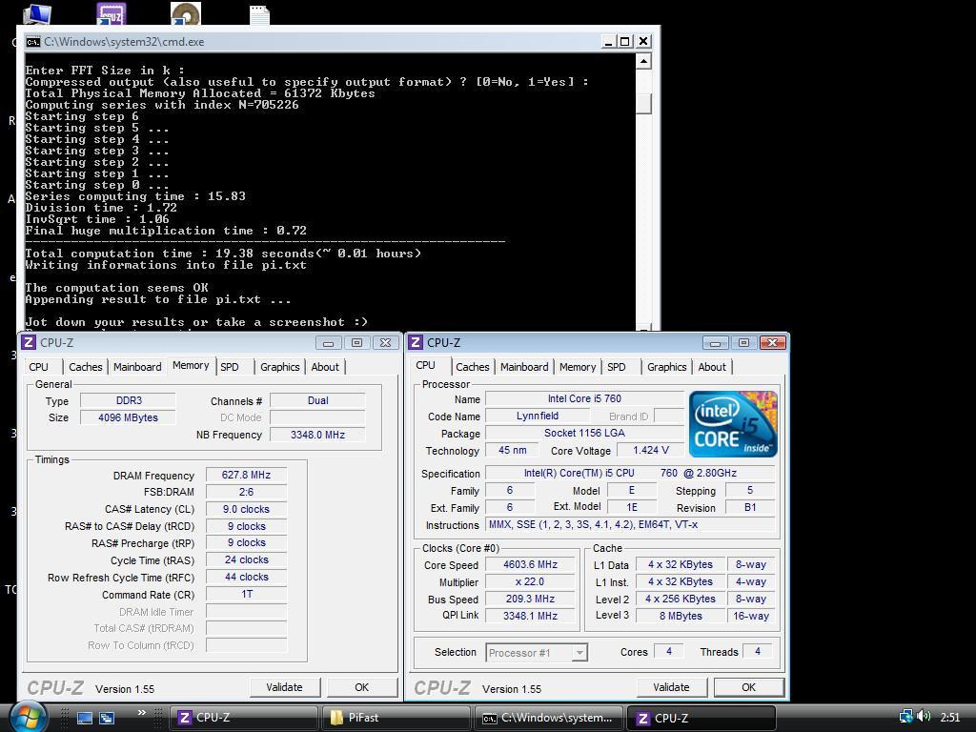Screen dimensions: 976x732
Task: Click the memory Type field DDR3
Action: pyautogui.click(x=129, y=401)
